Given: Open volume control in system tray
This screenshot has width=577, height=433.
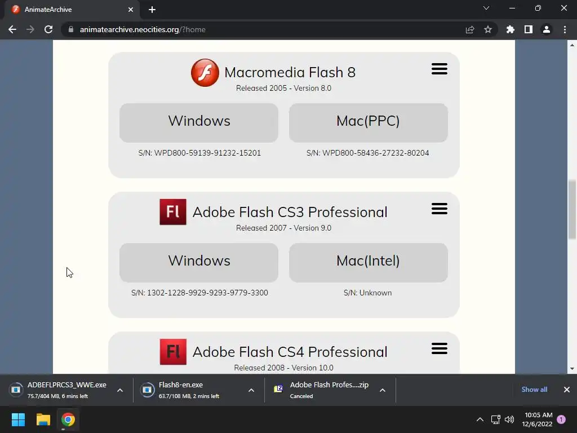Looking at the screenshot, I should pos(509,419).
